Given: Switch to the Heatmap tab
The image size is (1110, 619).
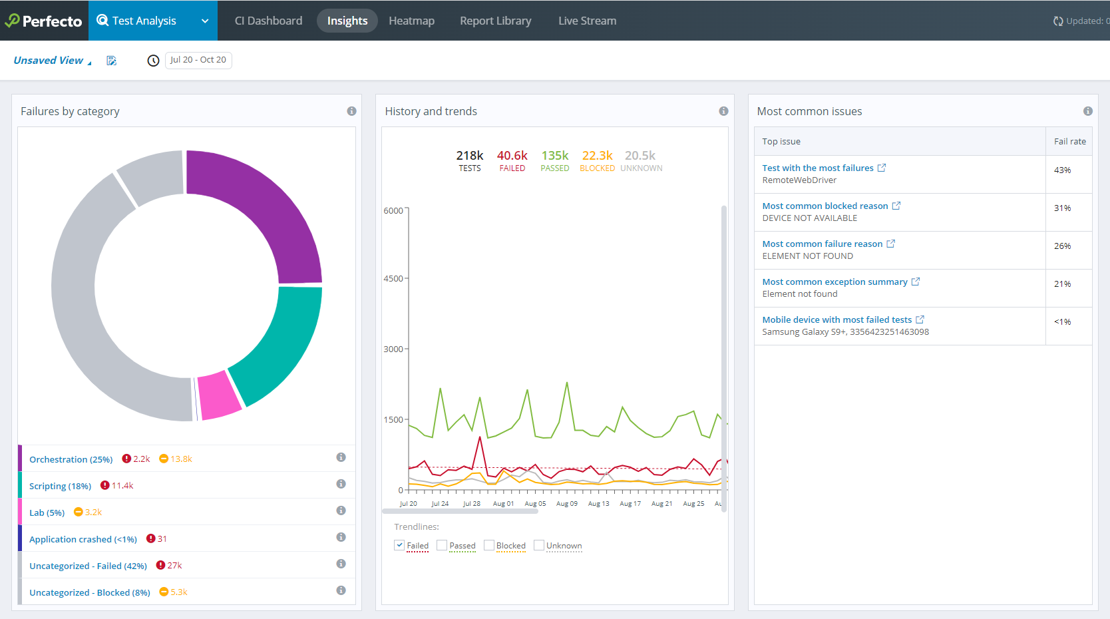Looking at the screenshot, I should 411,21.
